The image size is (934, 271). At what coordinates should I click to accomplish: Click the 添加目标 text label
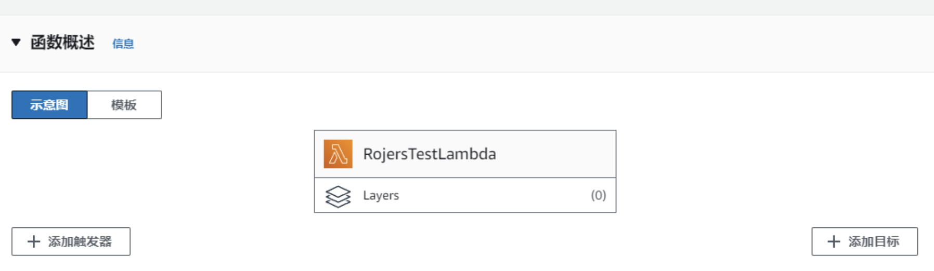tap(874, 241)
